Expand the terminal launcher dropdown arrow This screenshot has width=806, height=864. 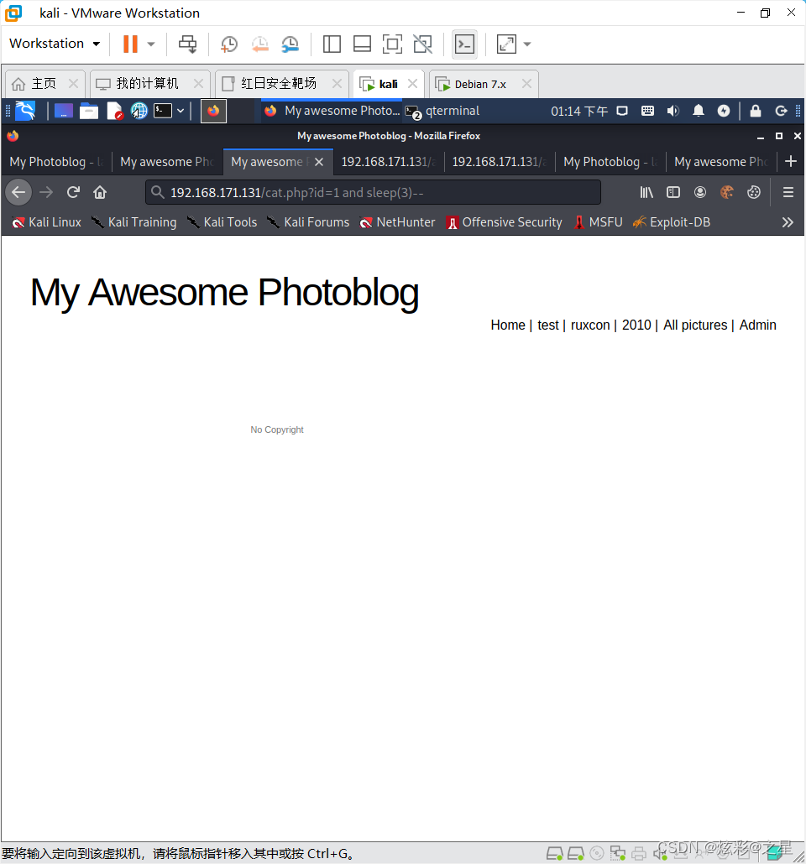pos(181,111)
